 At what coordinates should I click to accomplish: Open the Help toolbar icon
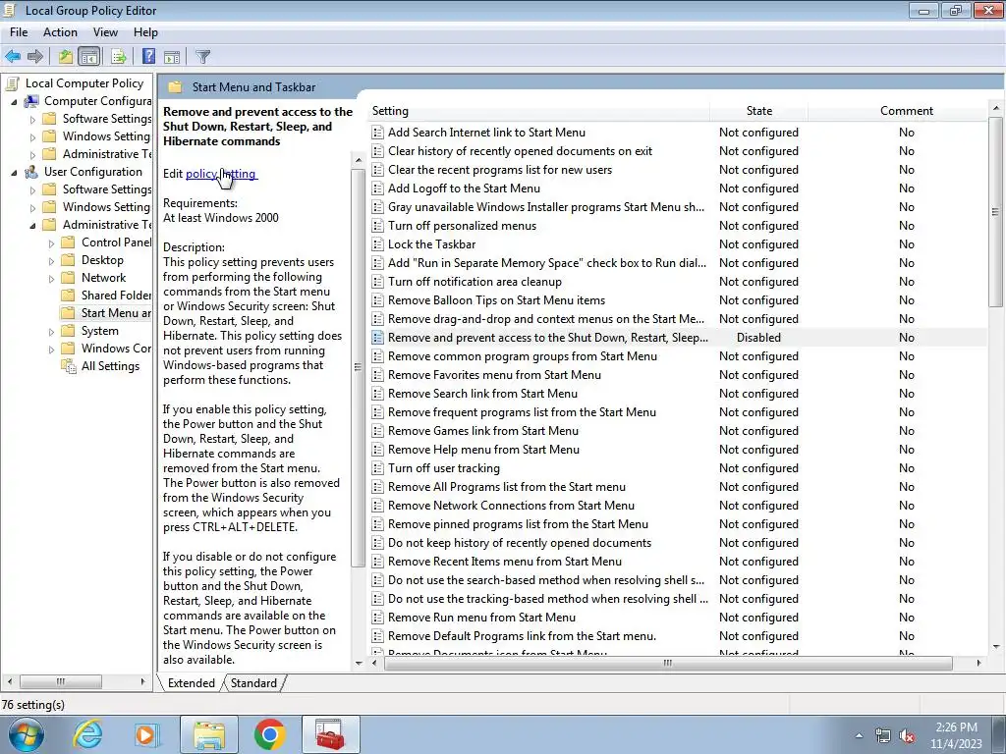[148, 56]
